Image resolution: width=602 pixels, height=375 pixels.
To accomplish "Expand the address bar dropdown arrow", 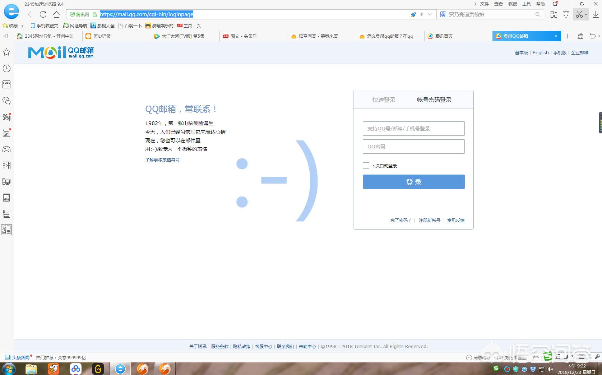I will coord(430,14).
